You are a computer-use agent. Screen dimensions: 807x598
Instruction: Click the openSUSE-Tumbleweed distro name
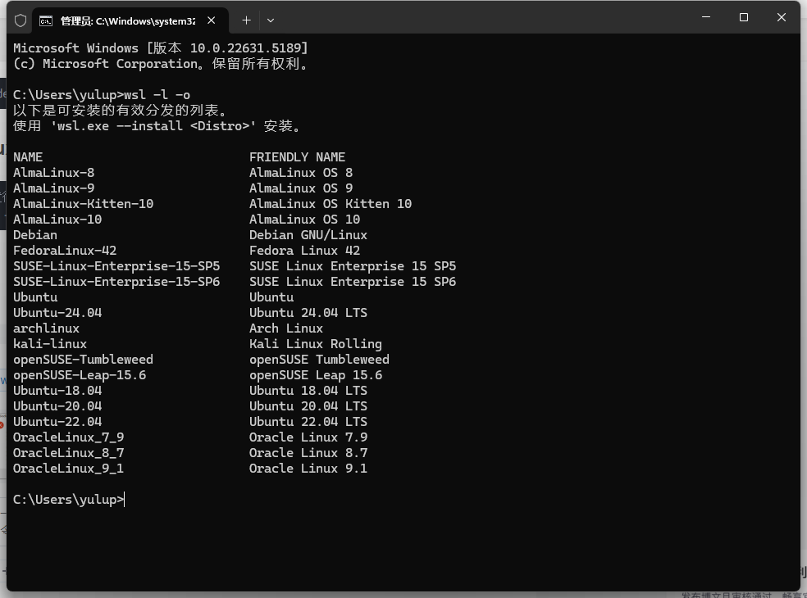[x=82, y=359]
